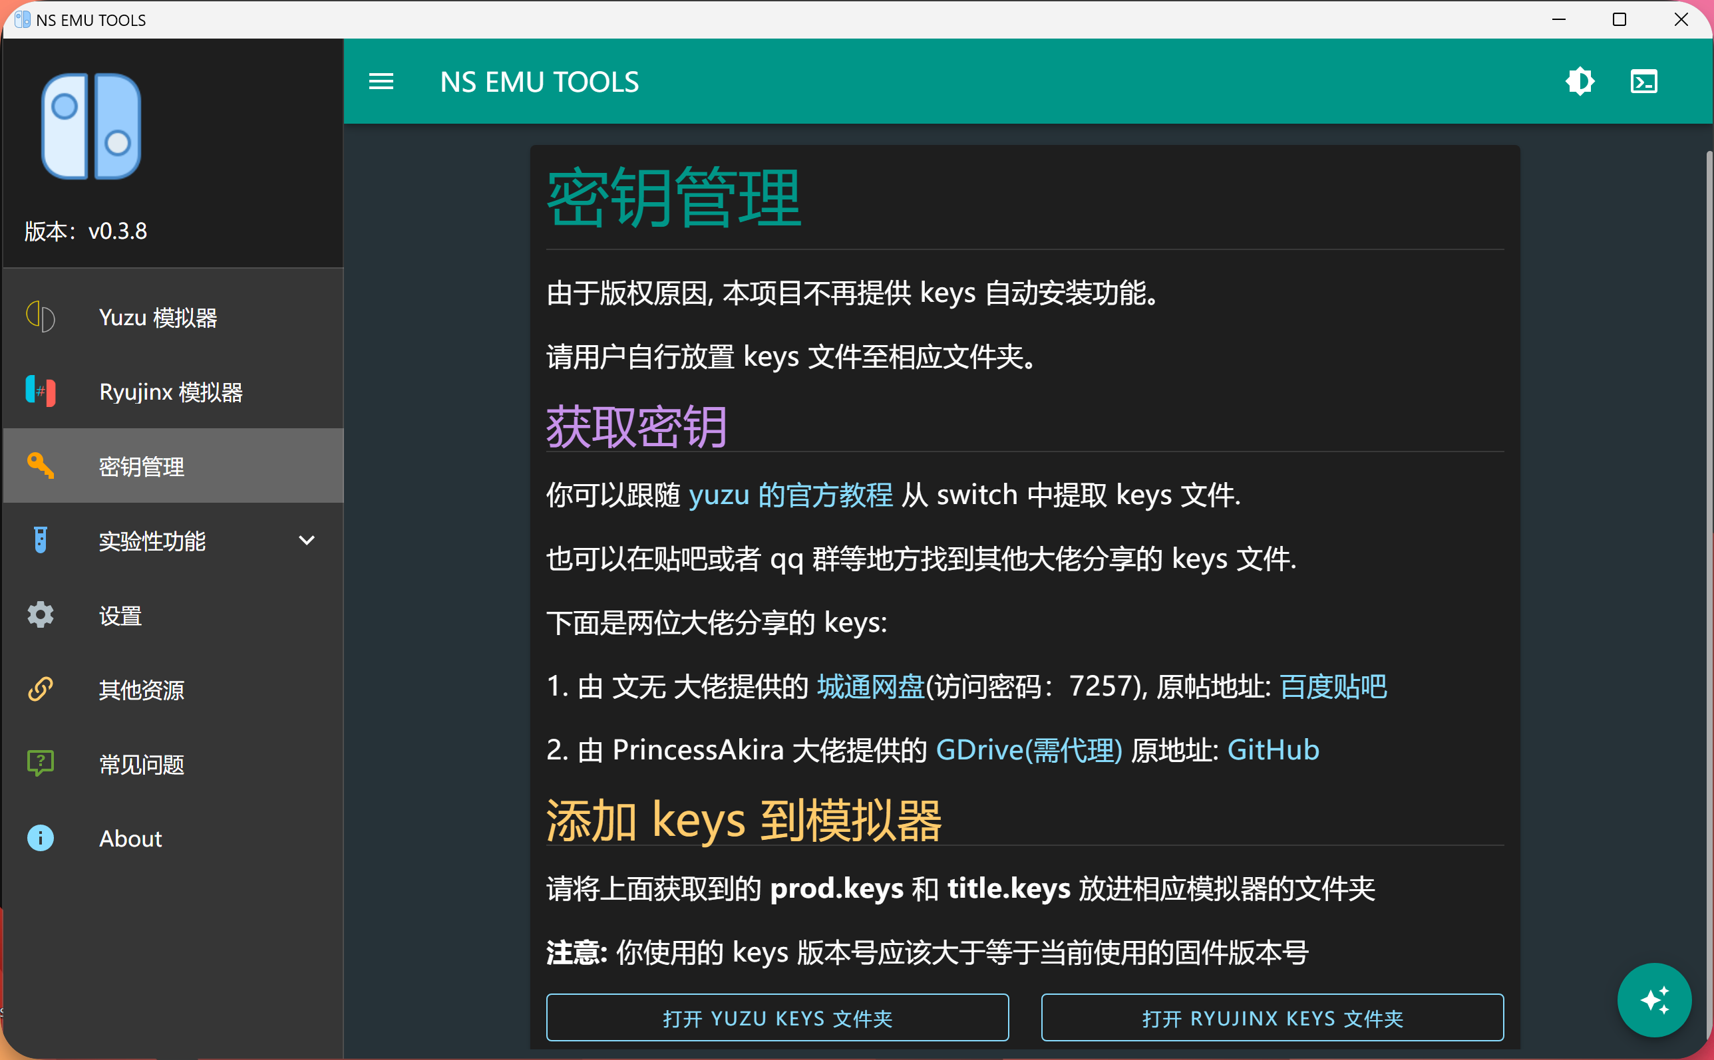
Task: Toggle dark/light theme brightness icon
Action: pos(1580,82)
